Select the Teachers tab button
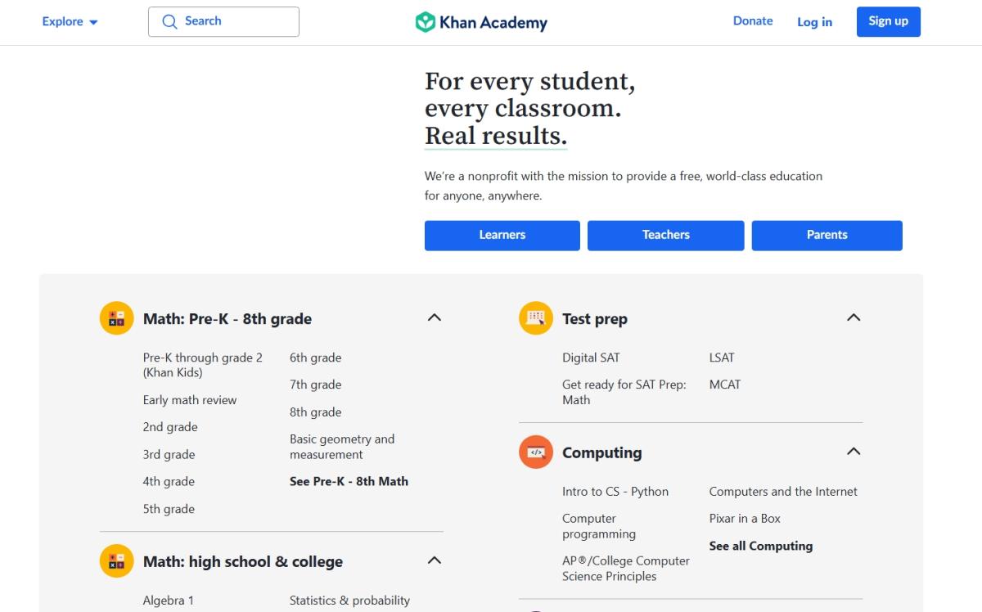This screenshot has height=612, width=982. pos(665,235)
